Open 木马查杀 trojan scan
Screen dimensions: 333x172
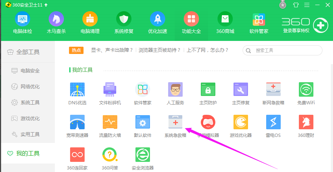[x=56, y=23]
